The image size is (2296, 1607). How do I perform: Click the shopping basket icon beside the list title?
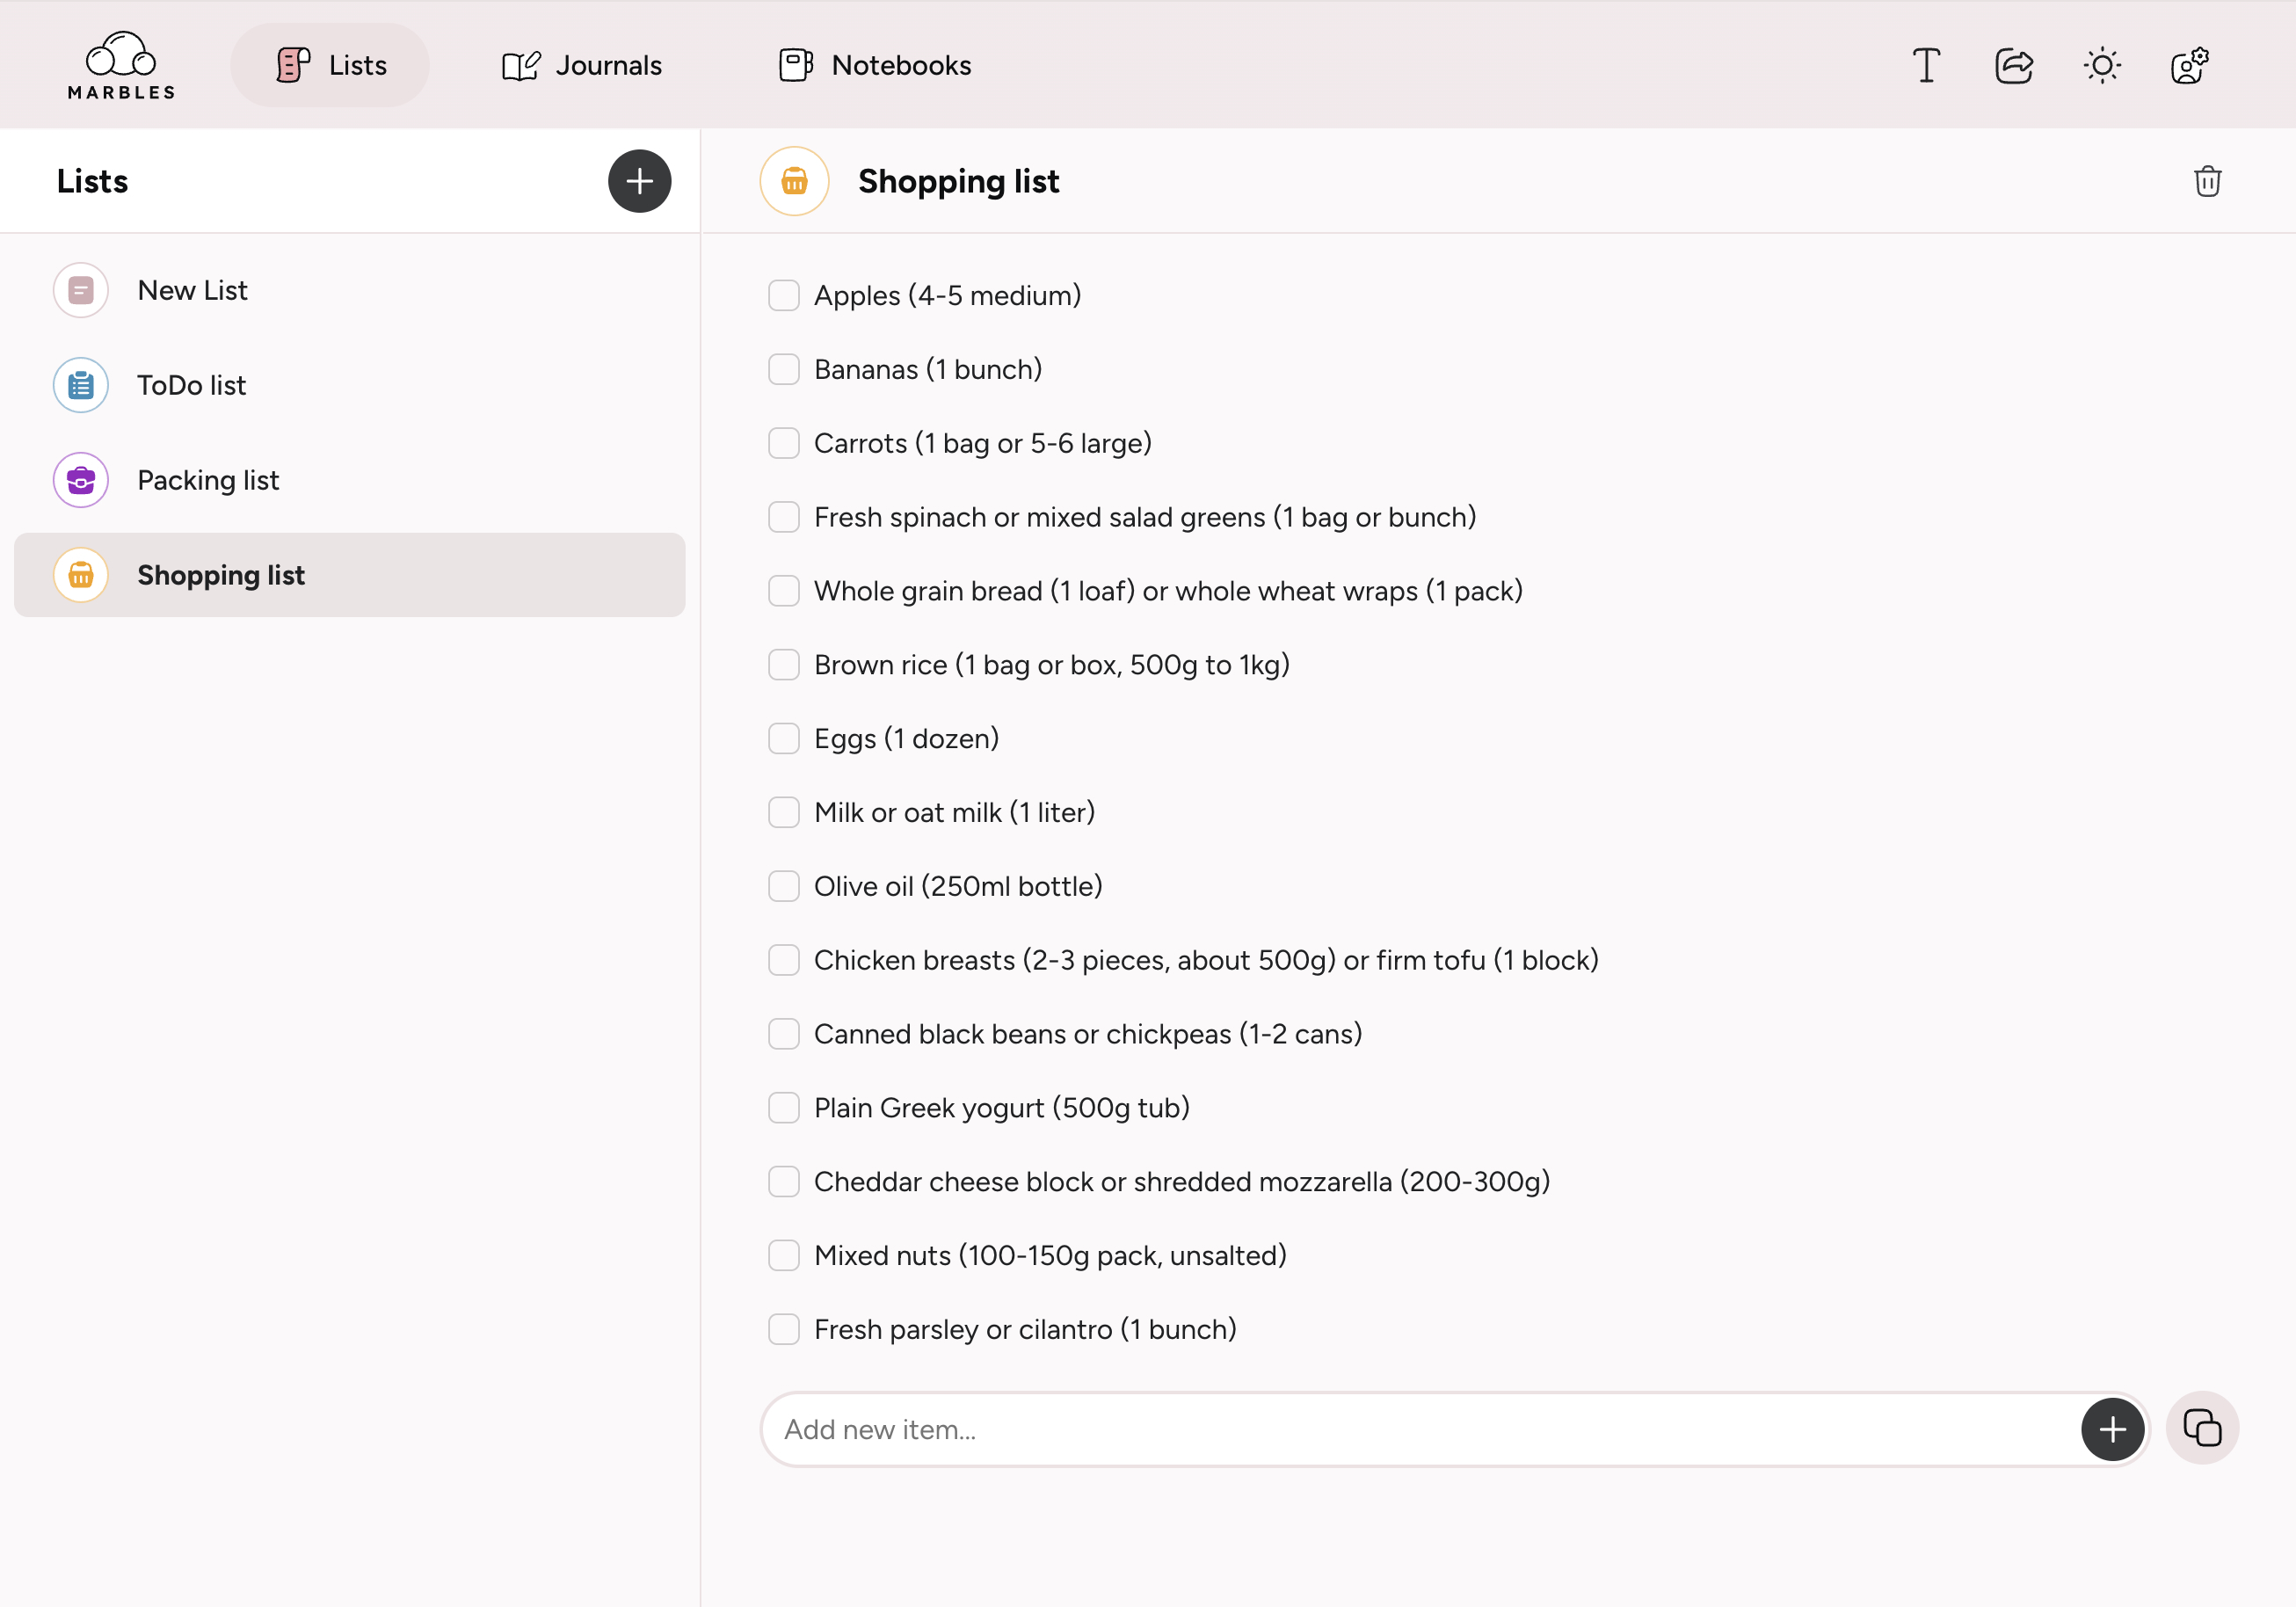793,181
